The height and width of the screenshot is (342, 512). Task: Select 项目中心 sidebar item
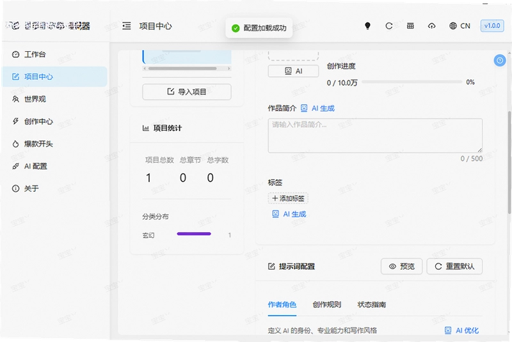click(54, 77)
